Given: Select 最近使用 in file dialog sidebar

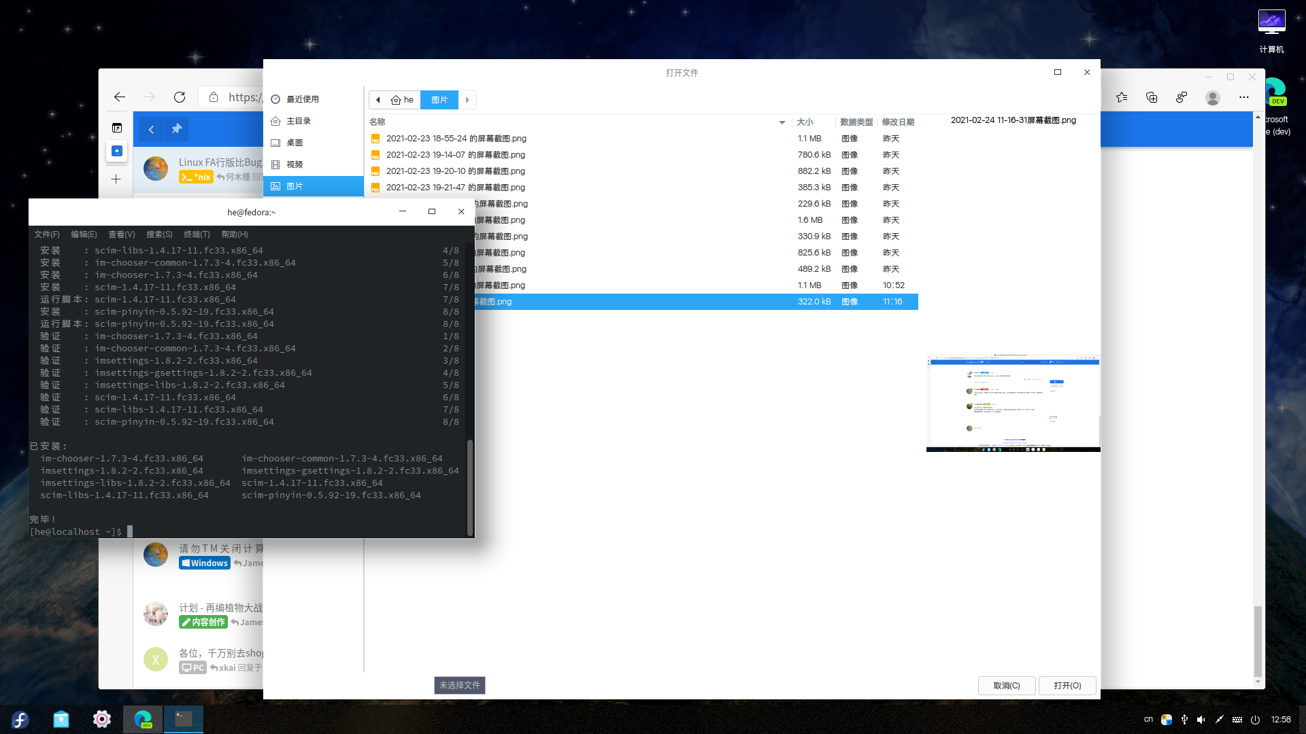Looking at the screenshot, I should pyautogui.click(x=302, y=99).
